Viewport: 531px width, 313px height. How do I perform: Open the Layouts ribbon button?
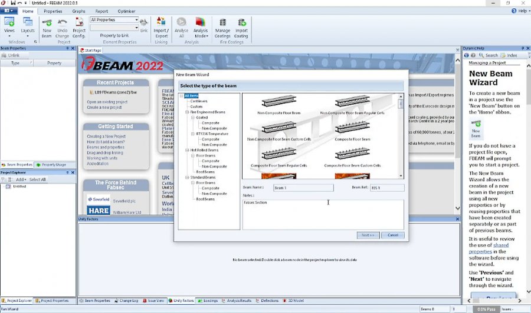click(28, 27)
